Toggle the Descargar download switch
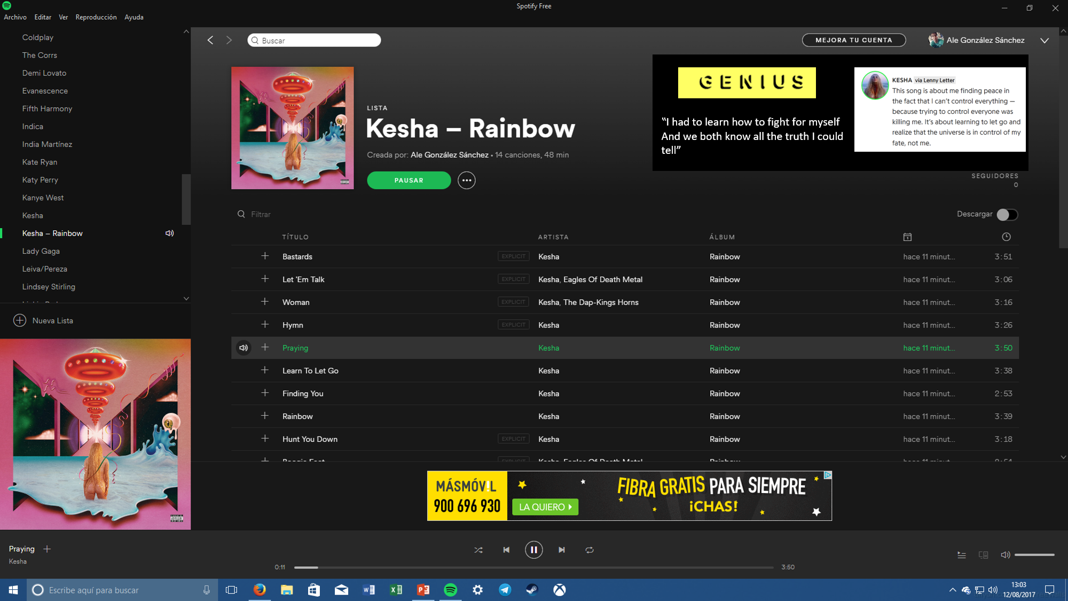Viewport: 1068px width, 601px height. 1007,215
